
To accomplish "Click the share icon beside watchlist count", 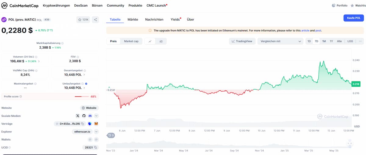I will point(95,20).
